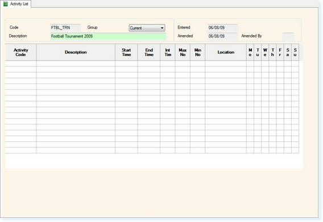
Task: Click the Location column header
Action: [x=226, y=52]
